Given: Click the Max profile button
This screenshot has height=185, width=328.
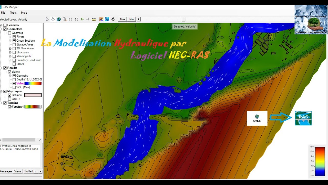Looking at the screenshot, I should pos(123,19).
